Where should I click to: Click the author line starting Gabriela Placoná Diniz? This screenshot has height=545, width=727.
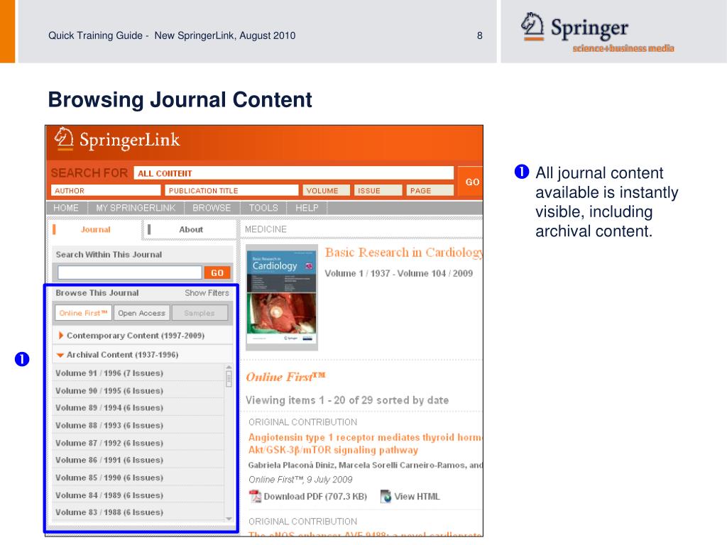coord(366,465)
